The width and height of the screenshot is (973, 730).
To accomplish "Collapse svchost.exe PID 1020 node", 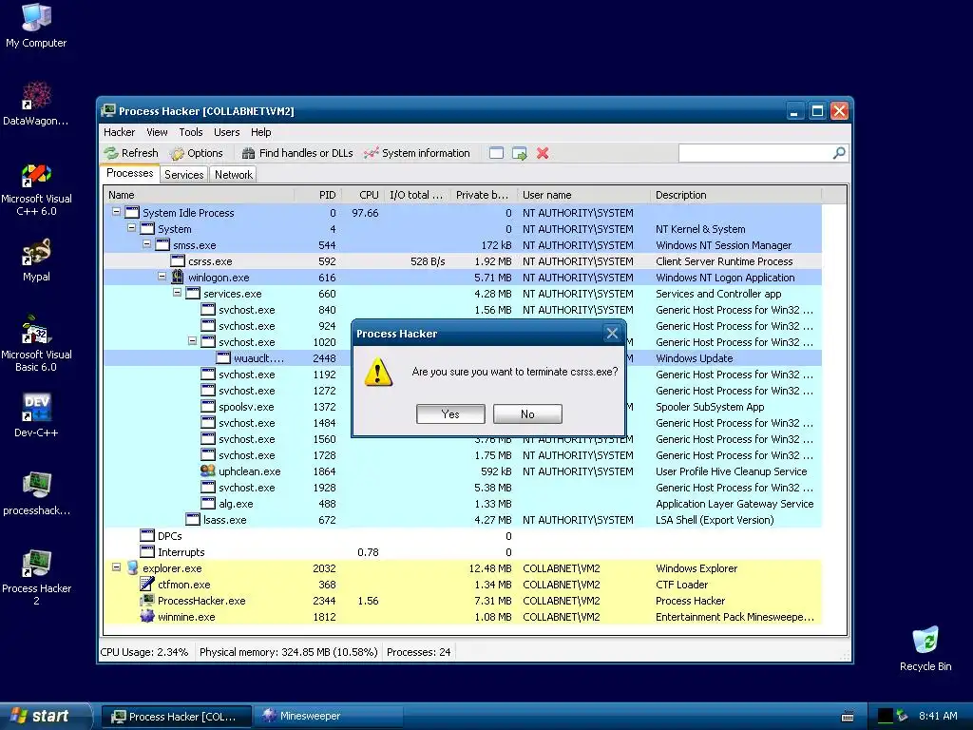I will pyautogui.click(x=192, y=341).
